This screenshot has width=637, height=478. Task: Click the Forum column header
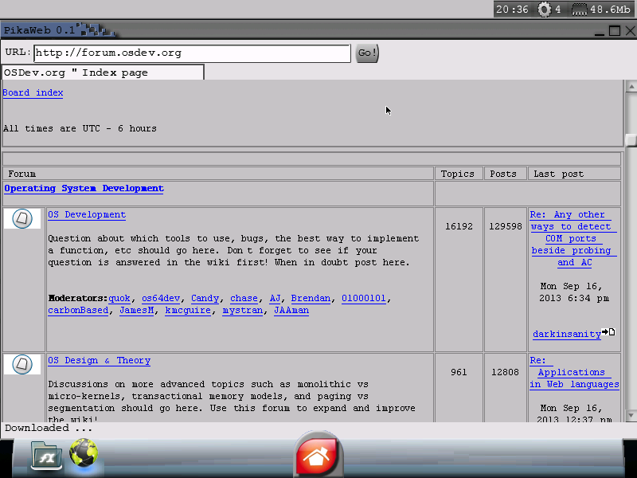[22, 174]
